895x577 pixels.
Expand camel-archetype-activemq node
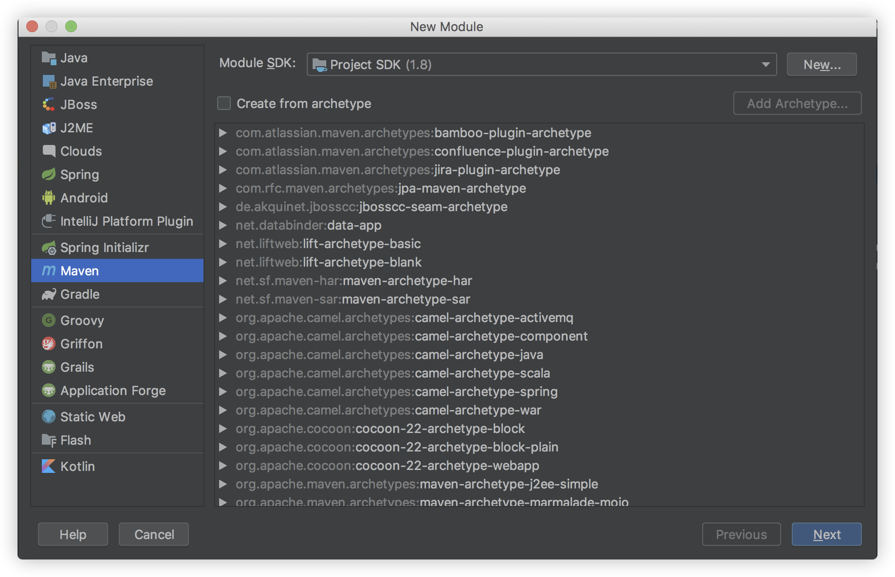pyautogui.click(x=223, y=318)
